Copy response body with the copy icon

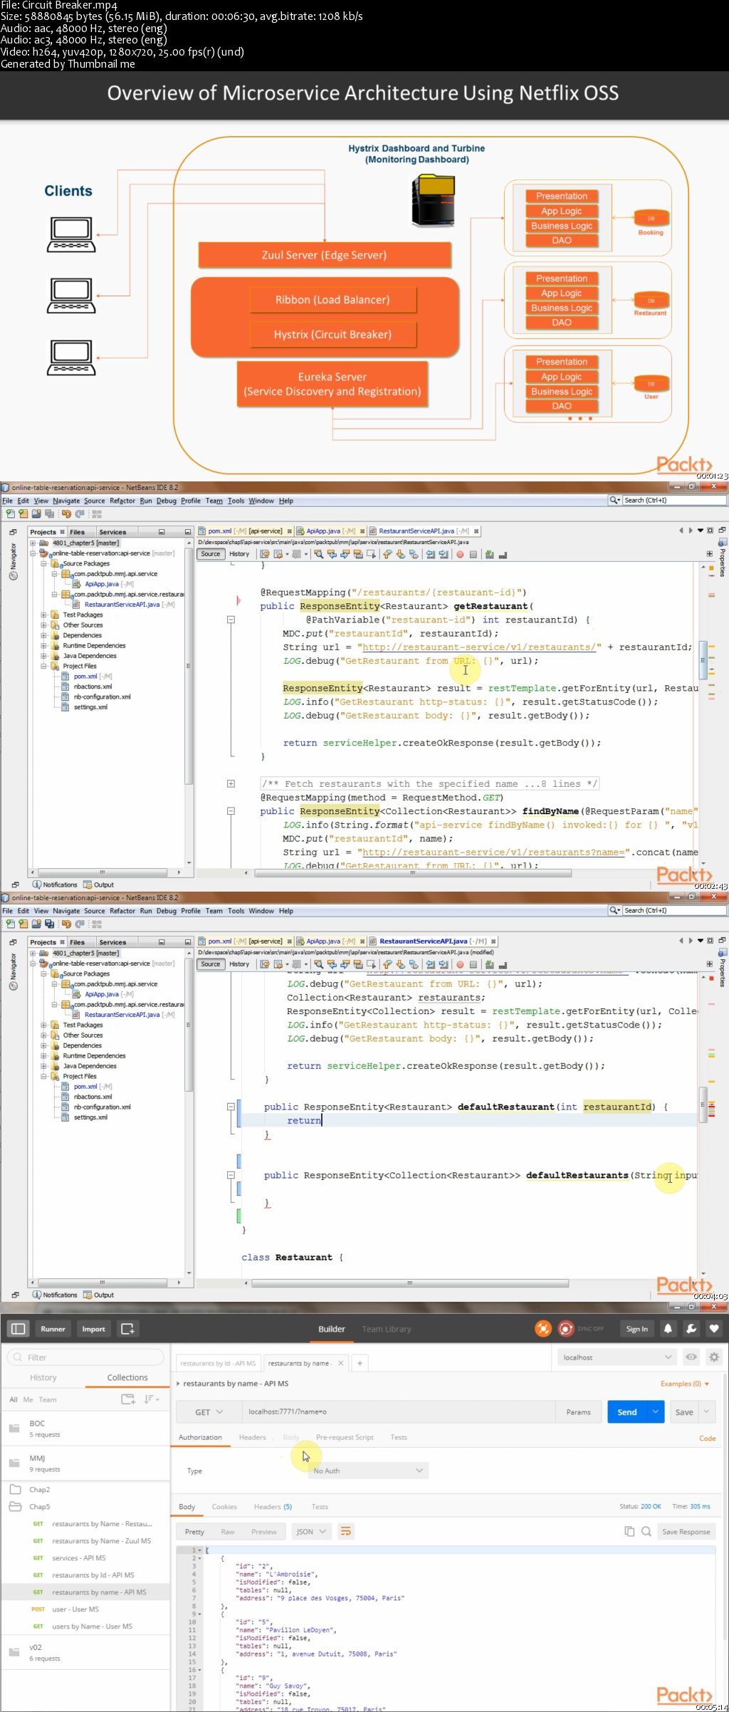click(x=629, y=1532)
